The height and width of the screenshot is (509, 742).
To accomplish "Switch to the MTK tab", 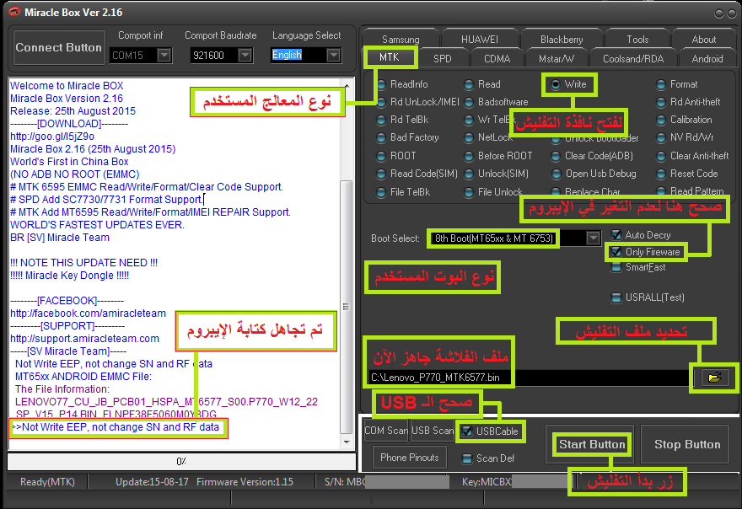I will [390, 57].
